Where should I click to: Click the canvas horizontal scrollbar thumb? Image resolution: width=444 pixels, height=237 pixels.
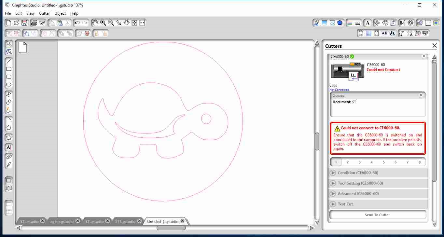pyautogui.click(x=171, y=228)
